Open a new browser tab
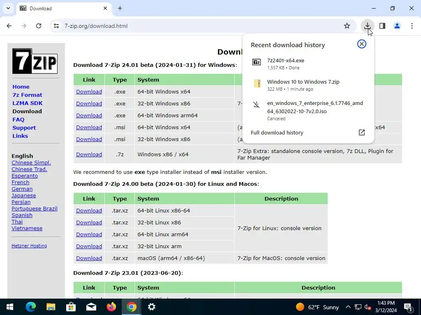 (x=120, y=8)
